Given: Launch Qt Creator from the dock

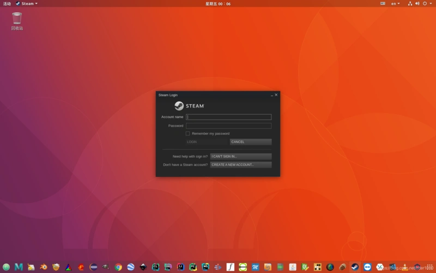Looking at the screenshot, I should [x=305, y=267].
